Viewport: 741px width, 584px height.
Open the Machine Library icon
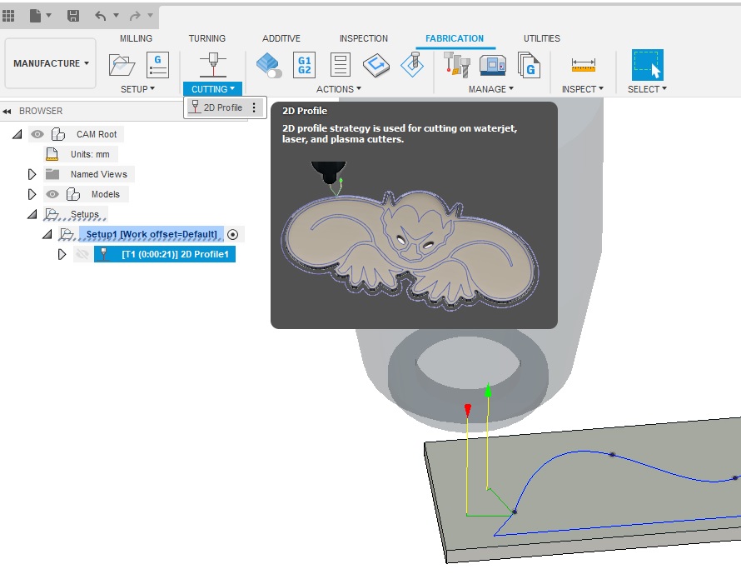tap(492, 65)
